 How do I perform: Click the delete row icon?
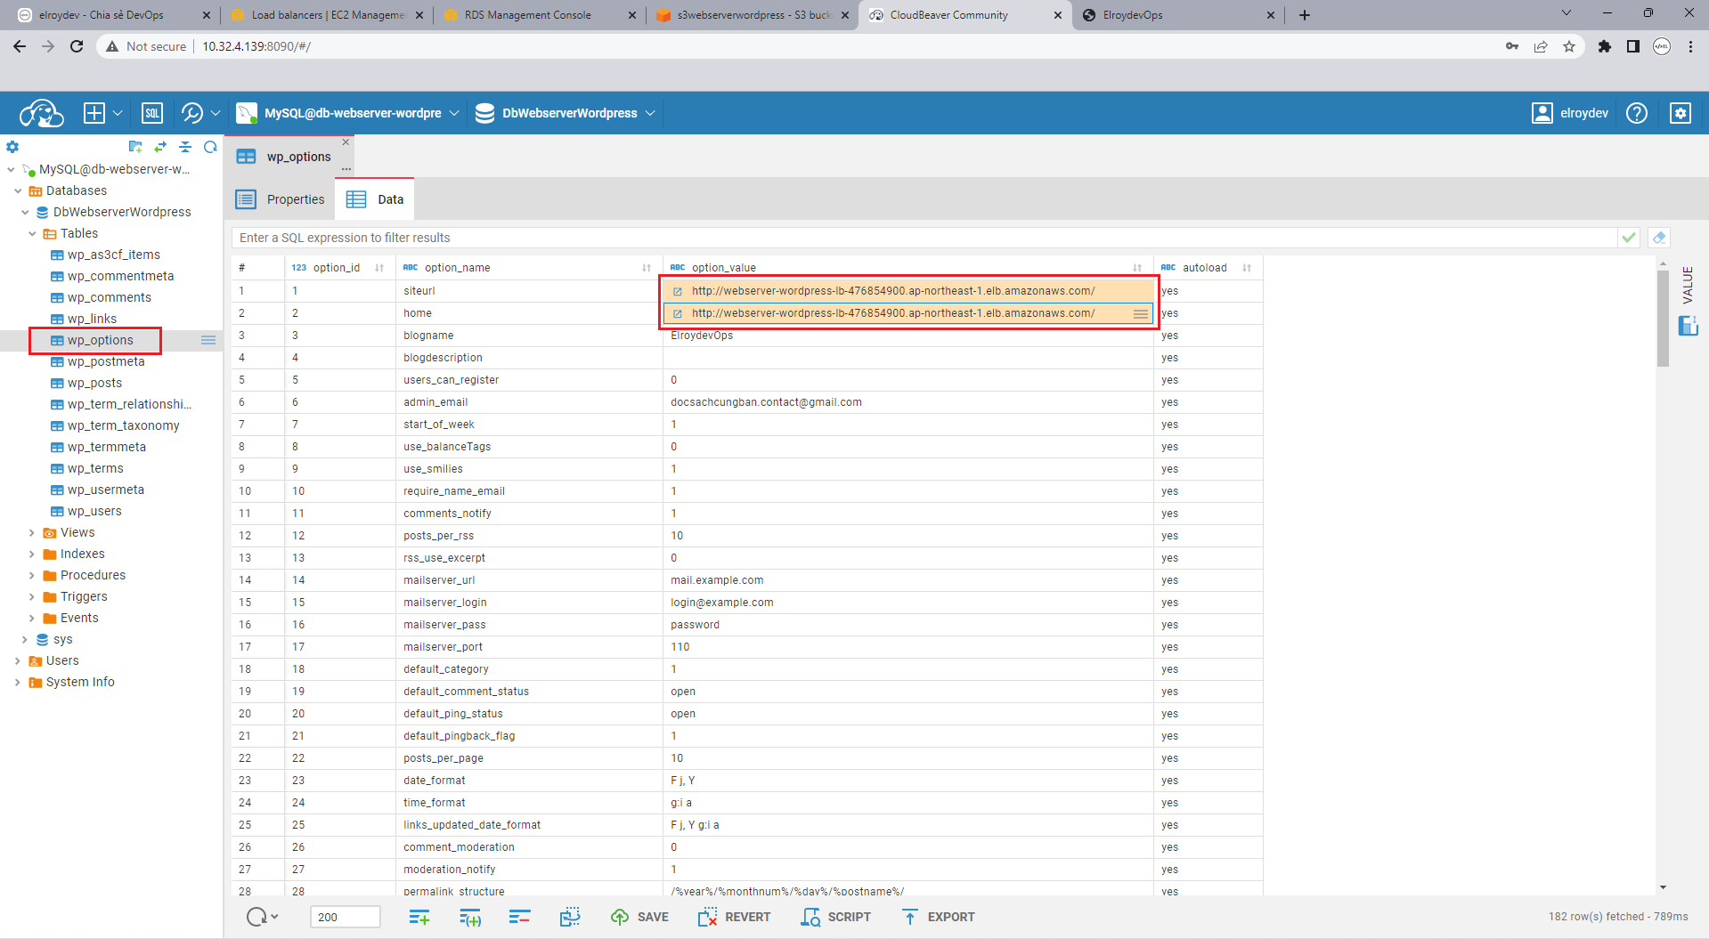[x=520, y=917]
